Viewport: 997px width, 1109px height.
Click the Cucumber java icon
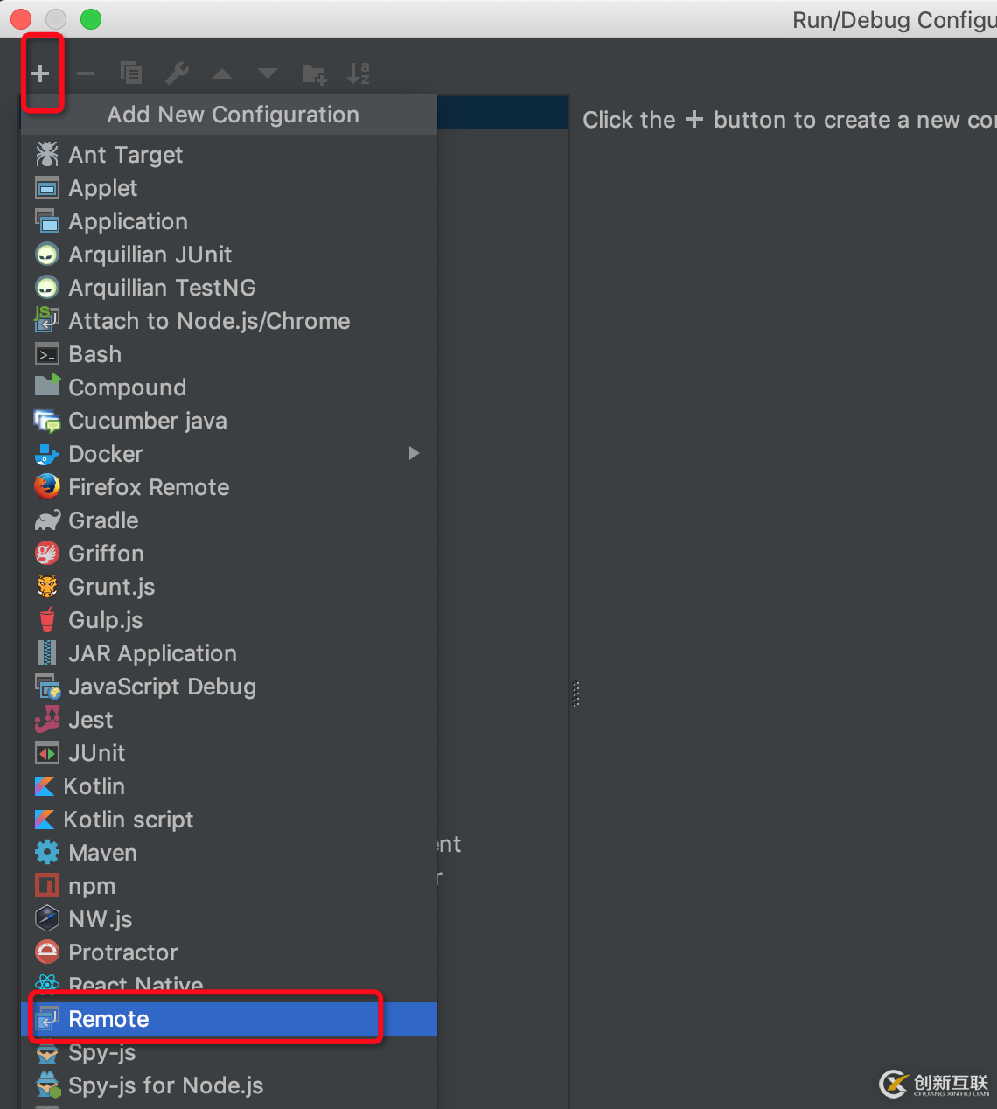coord(47,421)
